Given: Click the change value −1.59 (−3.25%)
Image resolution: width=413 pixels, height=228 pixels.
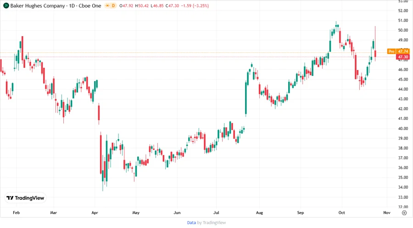Looking at the screenshot, I should (x=195, y=5).
